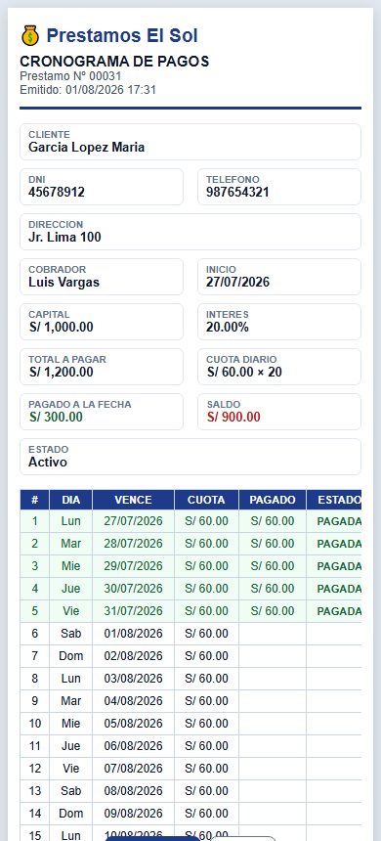Select the due date 04/08/2026
Image resolution: width=381 pixels, height=841 pixels.
(133, 701)
